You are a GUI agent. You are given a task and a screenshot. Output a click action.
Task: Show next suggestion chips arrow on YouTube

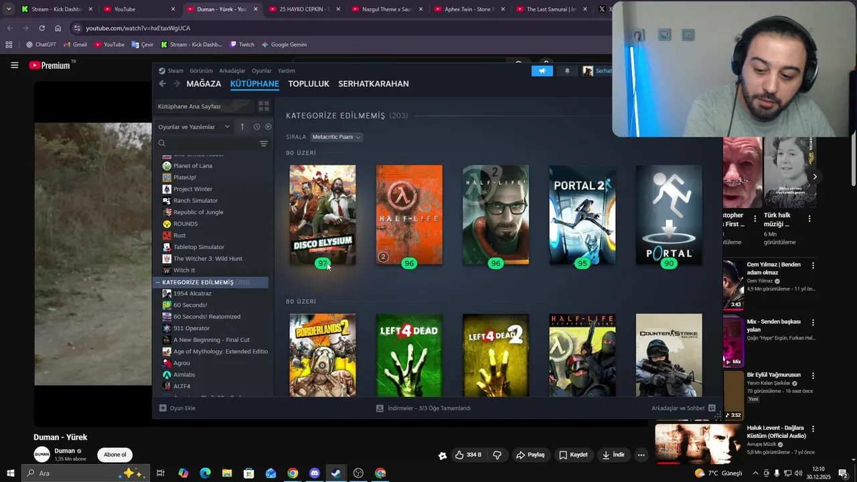click(815, 177)
